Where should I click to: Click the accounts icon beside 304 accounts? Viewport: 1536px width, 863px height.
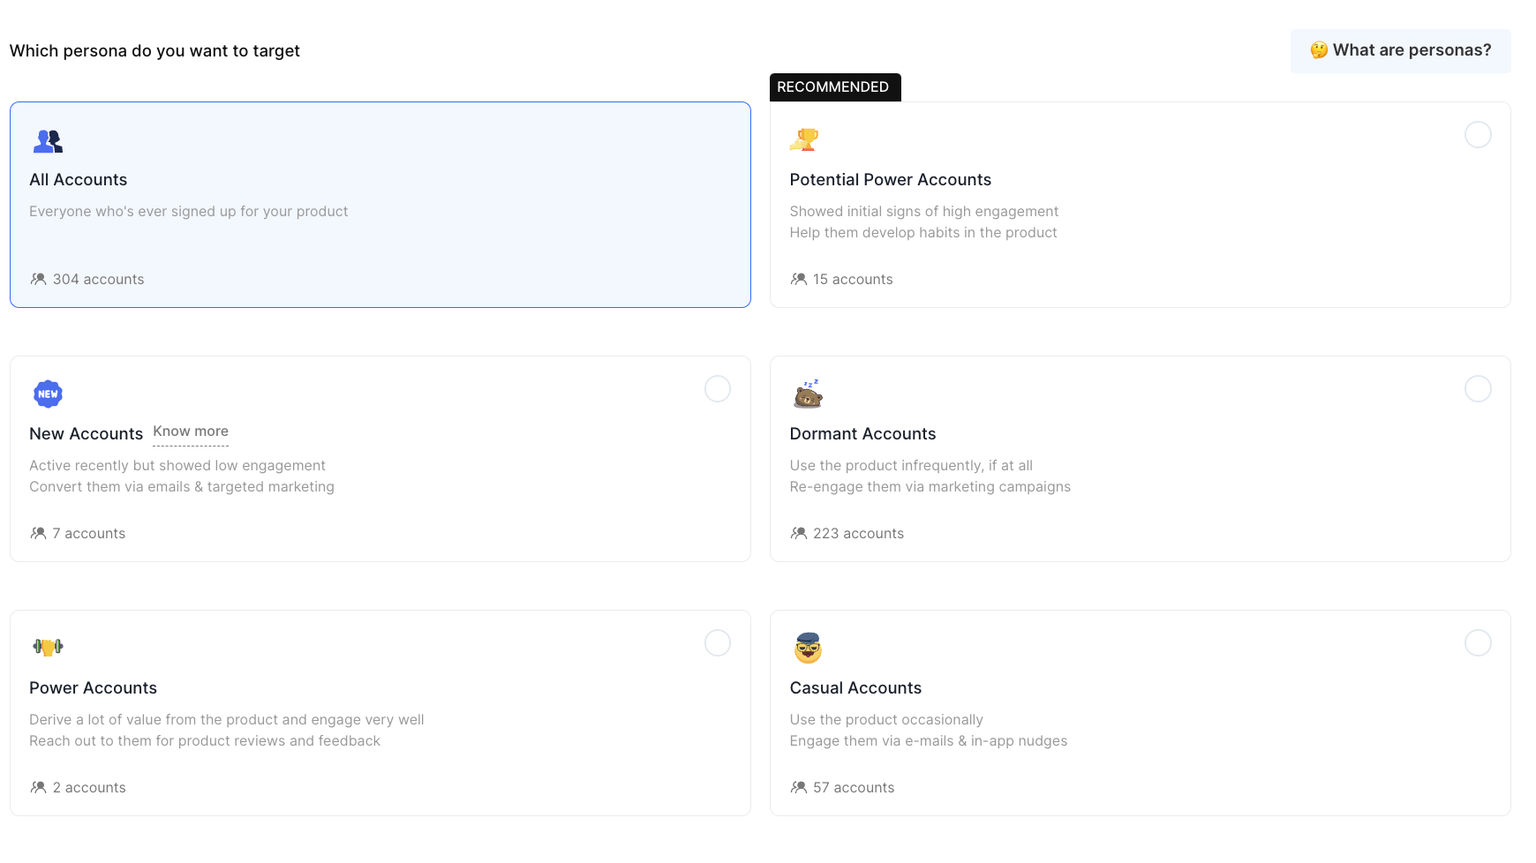39,279
